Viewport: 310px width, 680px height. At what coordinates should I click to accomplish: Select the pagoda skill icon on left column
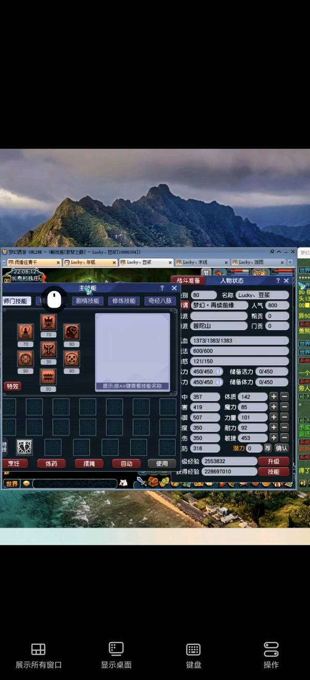tap(25, 332)
